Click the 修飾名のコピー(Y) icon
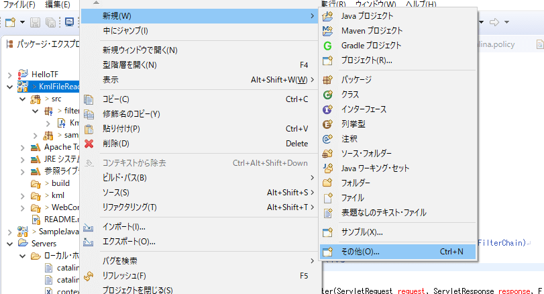The width and height of the screenshot is (544, 294). (x=89, y=114)
